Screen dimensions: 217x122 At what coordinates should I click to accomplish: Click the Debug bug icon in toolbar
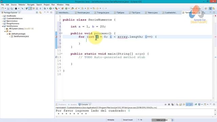45,8
